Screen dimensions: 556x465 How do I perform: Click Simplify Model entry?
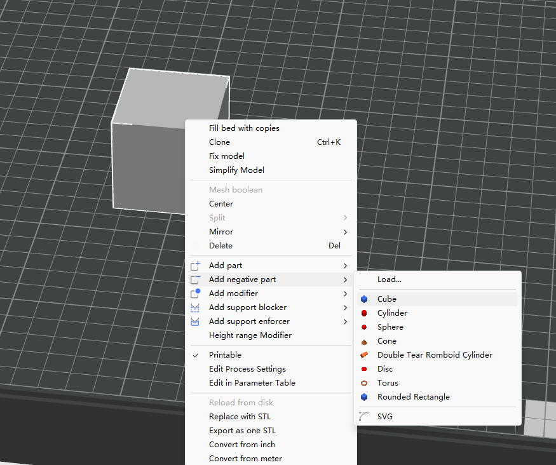pos(236,170)
